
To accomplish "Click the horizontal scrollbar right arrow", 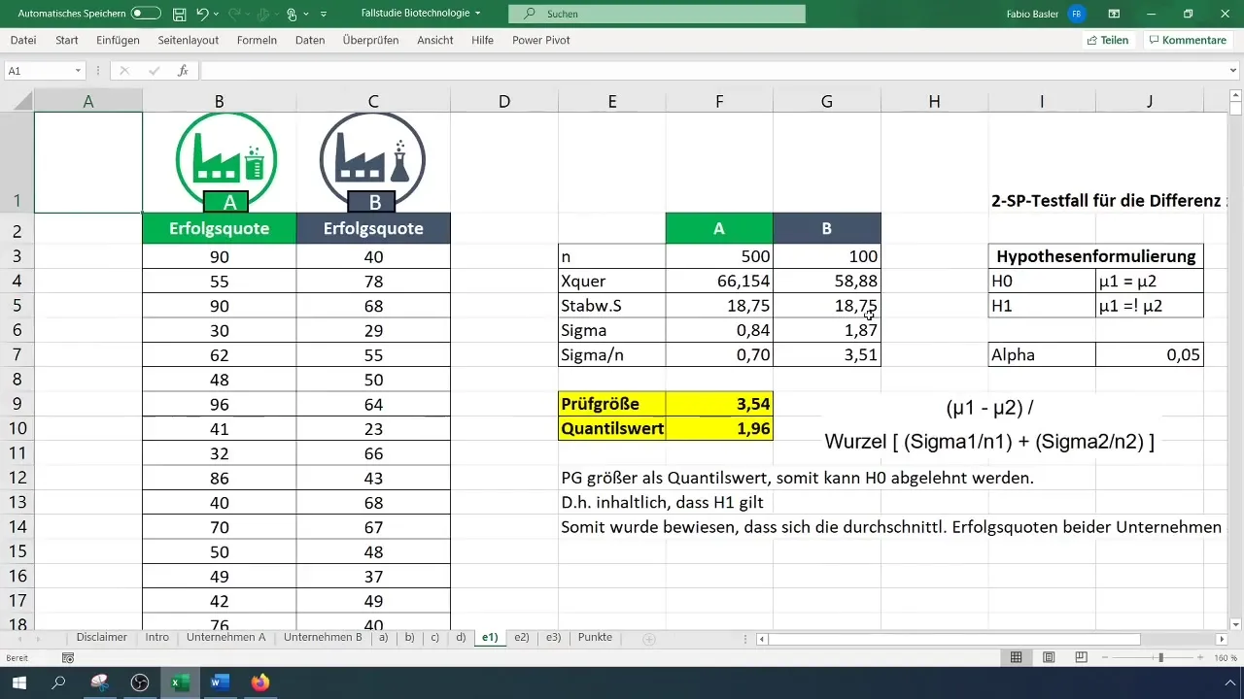I will pos(1222,639).
